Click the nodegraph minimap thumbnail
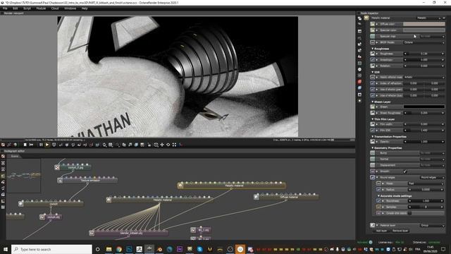 23,176
